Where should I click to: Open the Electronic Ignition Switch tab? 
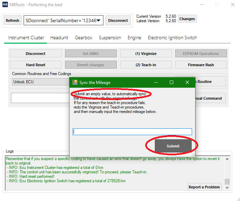[x=172, y=38]
